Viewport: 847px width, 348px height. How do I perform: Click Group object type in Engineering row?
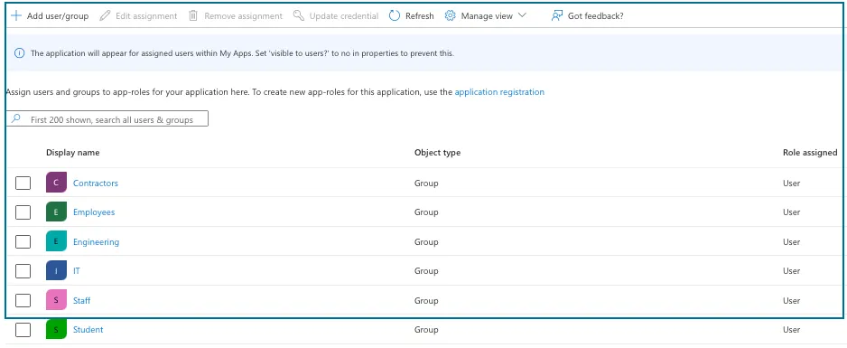(426, 241)
